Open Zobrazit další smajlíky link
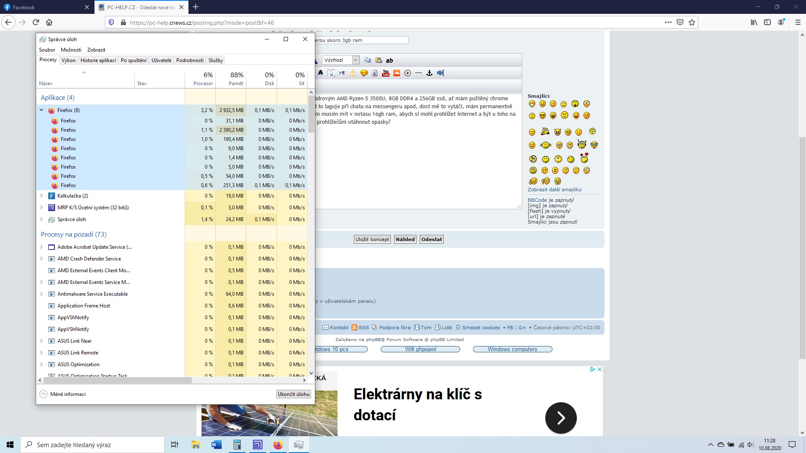Image resolution: width=806 pixels, height=453 pixels. coord(555,190)
